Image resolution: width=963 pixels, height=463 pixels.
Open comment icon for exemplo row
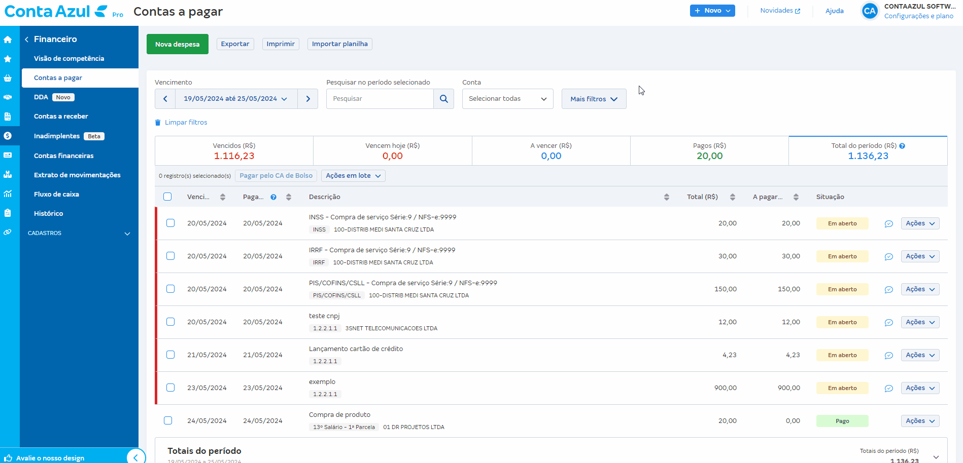click(x=889, y=388)
